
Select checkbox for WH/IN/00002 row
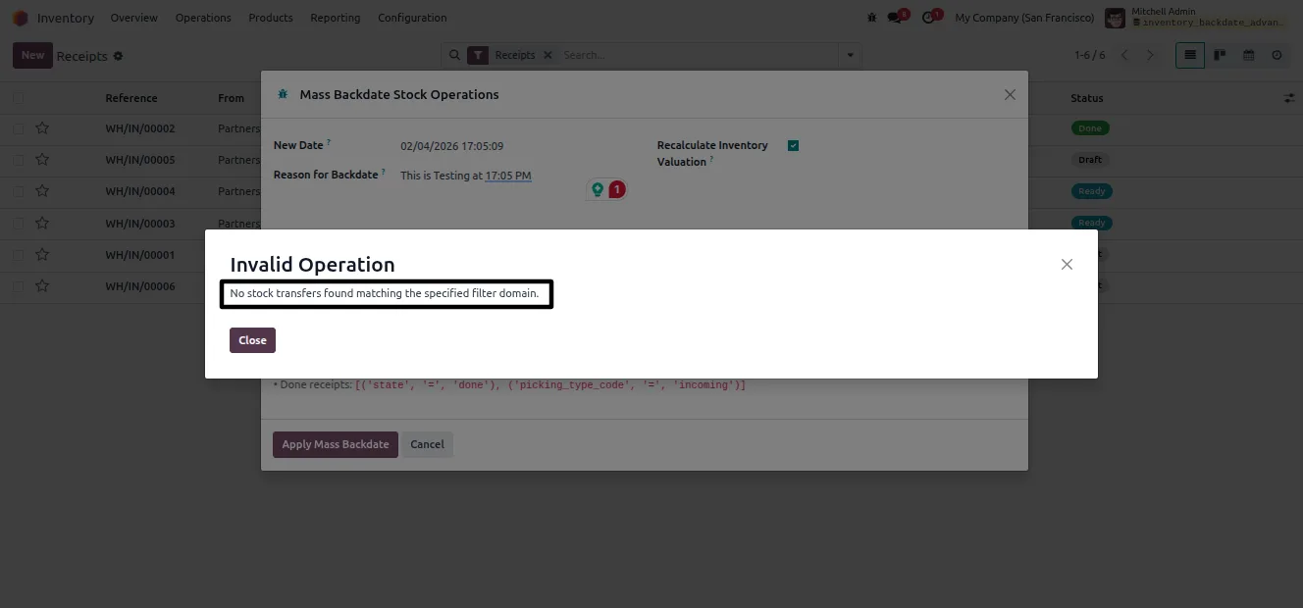19,128
